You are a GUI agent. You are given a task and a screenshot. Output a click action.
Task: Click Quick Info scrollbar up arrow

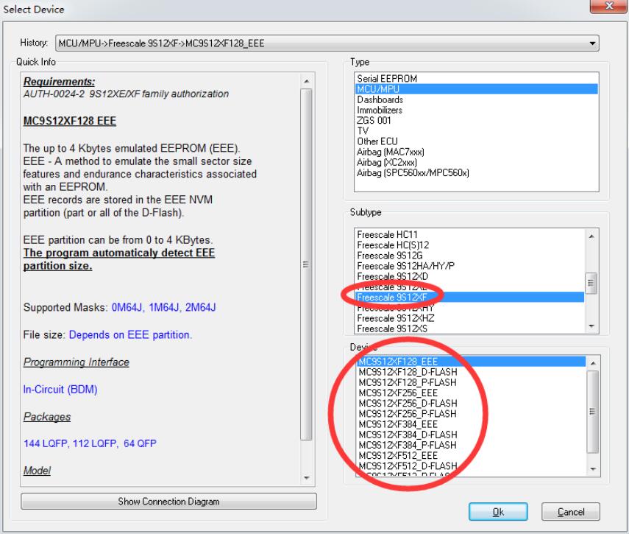pyautogui.click(x=307, y=81)
